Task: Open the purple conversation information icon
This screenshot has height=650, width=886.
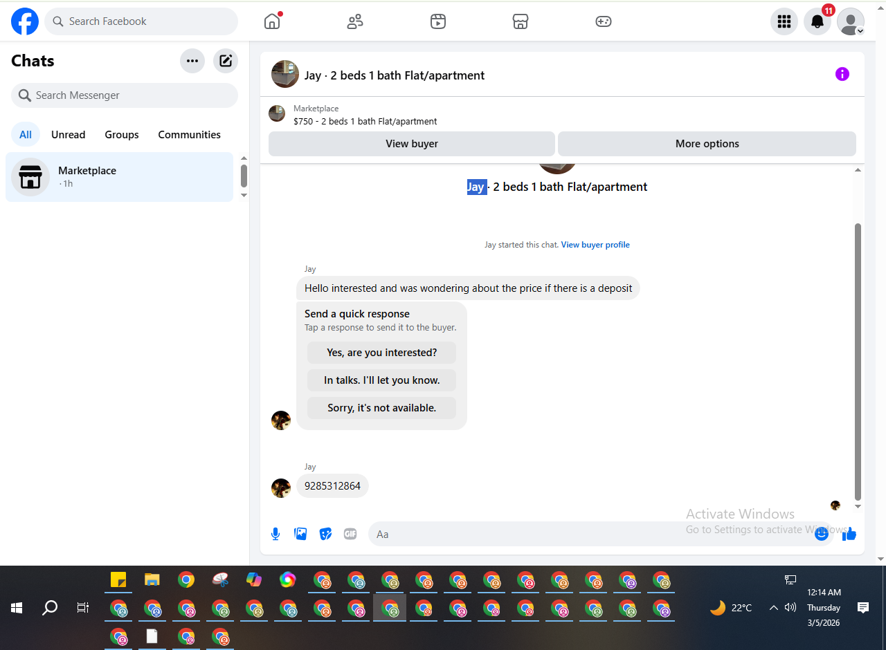Action: [x=842, y=74]
